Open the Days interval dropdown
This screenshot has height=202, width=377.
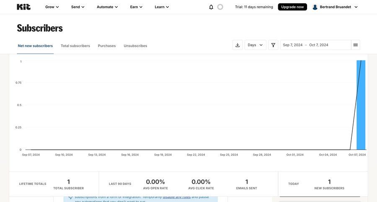point(256,45)
